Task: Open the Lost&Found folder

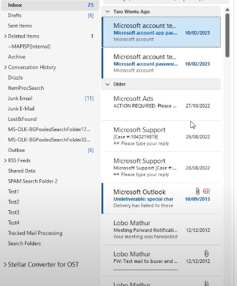Action: (22, 119)
